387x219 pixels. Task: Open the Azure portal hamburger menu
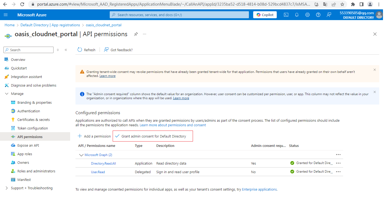click(x=6, y=15)
